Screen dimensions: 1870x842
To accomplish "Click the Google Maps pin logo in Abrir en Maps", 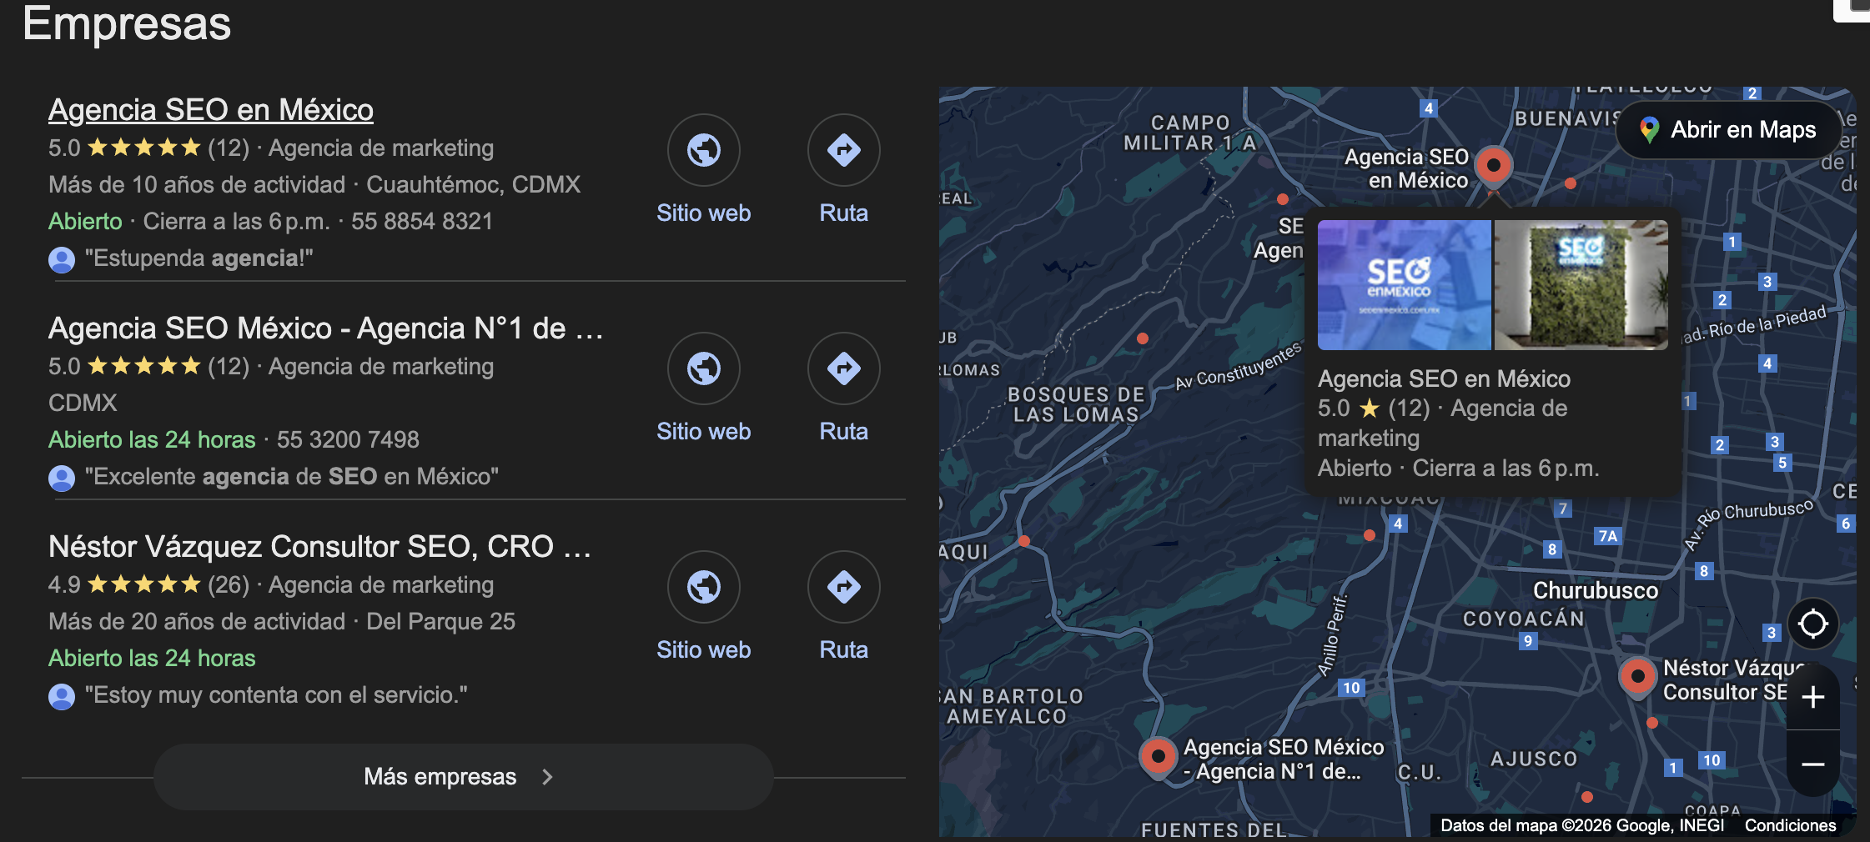I will pos(1649,130).
